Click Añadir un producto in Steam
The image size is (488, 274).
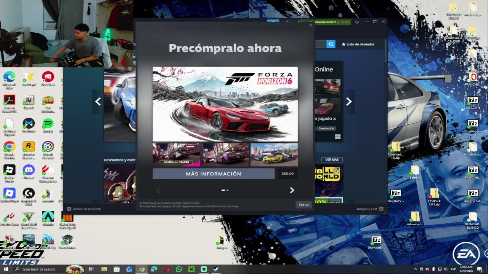point(84,209)
